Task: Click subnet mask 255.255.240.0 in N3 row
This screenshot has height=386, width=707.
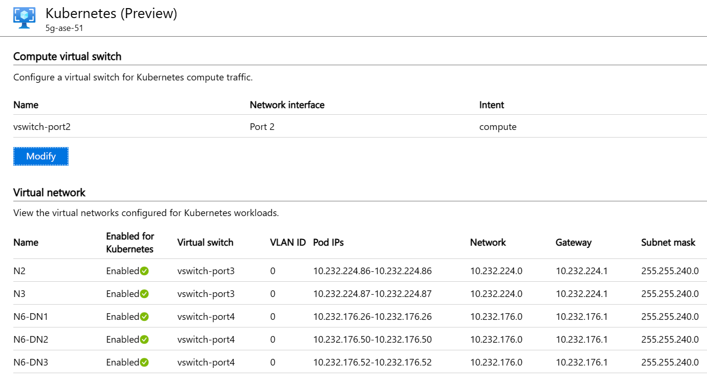Action: (670, 294)
